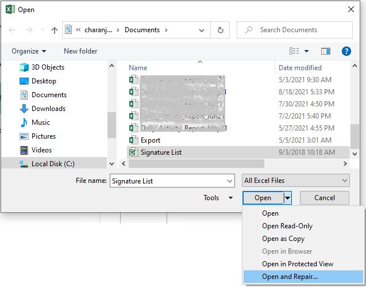This screenshot has height=287, width=366.
Task: Create a New folder
Action: [x=80, y=51]
